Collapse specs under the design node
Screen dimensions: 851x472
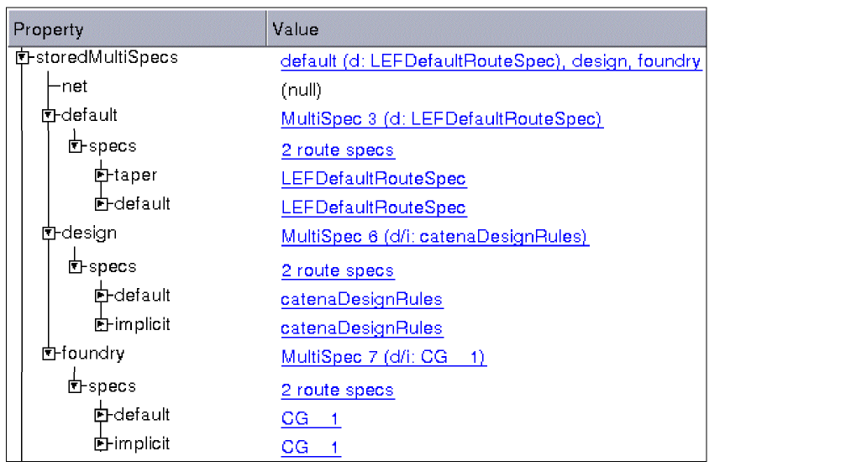point(76,266)
